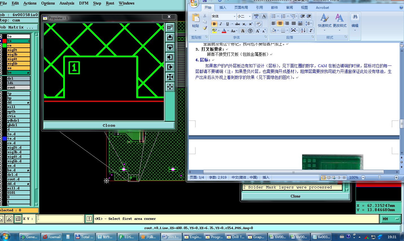Screen dimensions: 404x241
Task: Click the Sort A-Z icon
Action: point(303,30)
